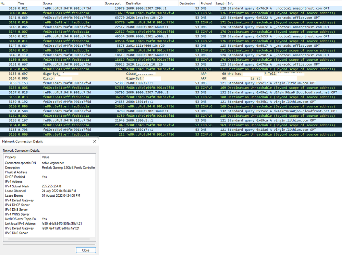Select packet 3141 ms-acdc.office.com query
Screen dimensions: 342x255
[x=171, y=18]
